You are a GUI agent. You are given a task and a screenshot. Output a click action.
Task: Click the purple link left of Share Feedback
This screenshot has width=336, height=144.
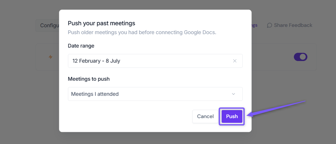(254, 25)
